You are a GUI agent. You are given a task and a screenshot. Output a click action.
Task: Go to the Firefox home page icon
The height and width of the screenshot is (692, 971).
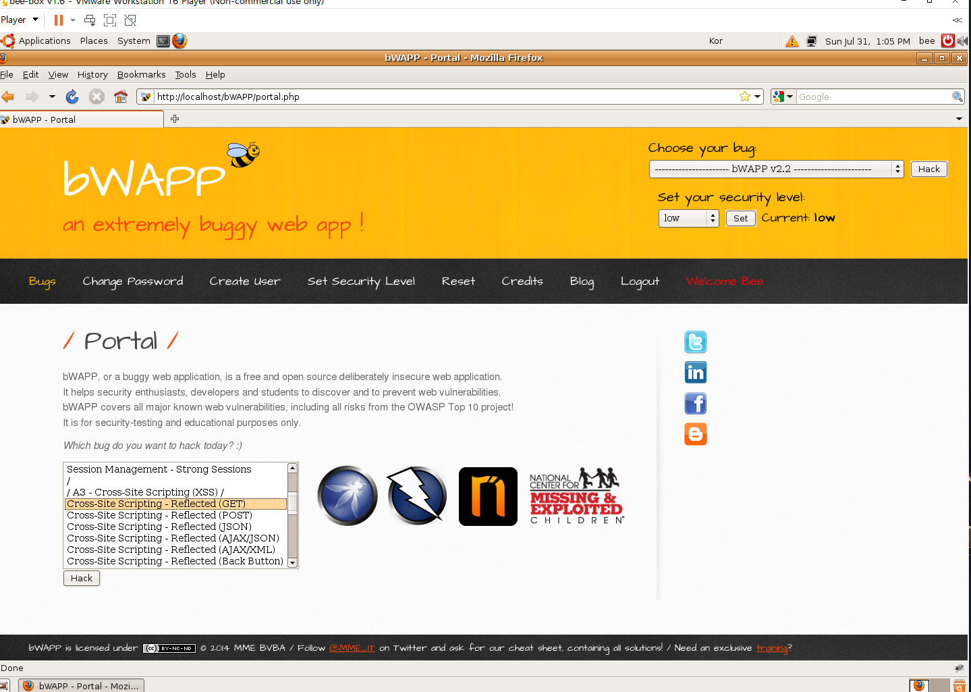tap(121, 97)
